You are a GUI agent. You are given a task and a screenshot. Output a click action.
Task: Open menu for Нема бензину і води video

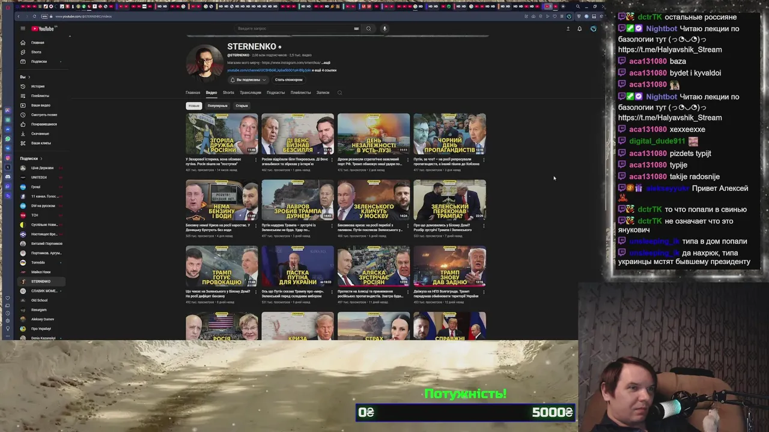(x=257, y=226)
